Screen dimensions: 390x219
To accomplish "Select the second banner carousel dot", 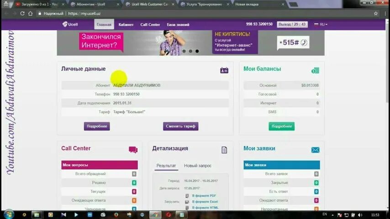I will point(190,51).
